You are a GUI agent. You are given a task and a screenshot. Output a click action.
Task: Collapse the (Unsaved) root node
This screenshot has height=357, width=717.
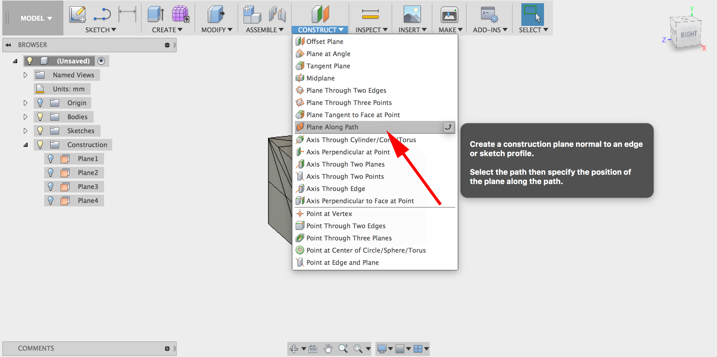click(x=15, y=61)
